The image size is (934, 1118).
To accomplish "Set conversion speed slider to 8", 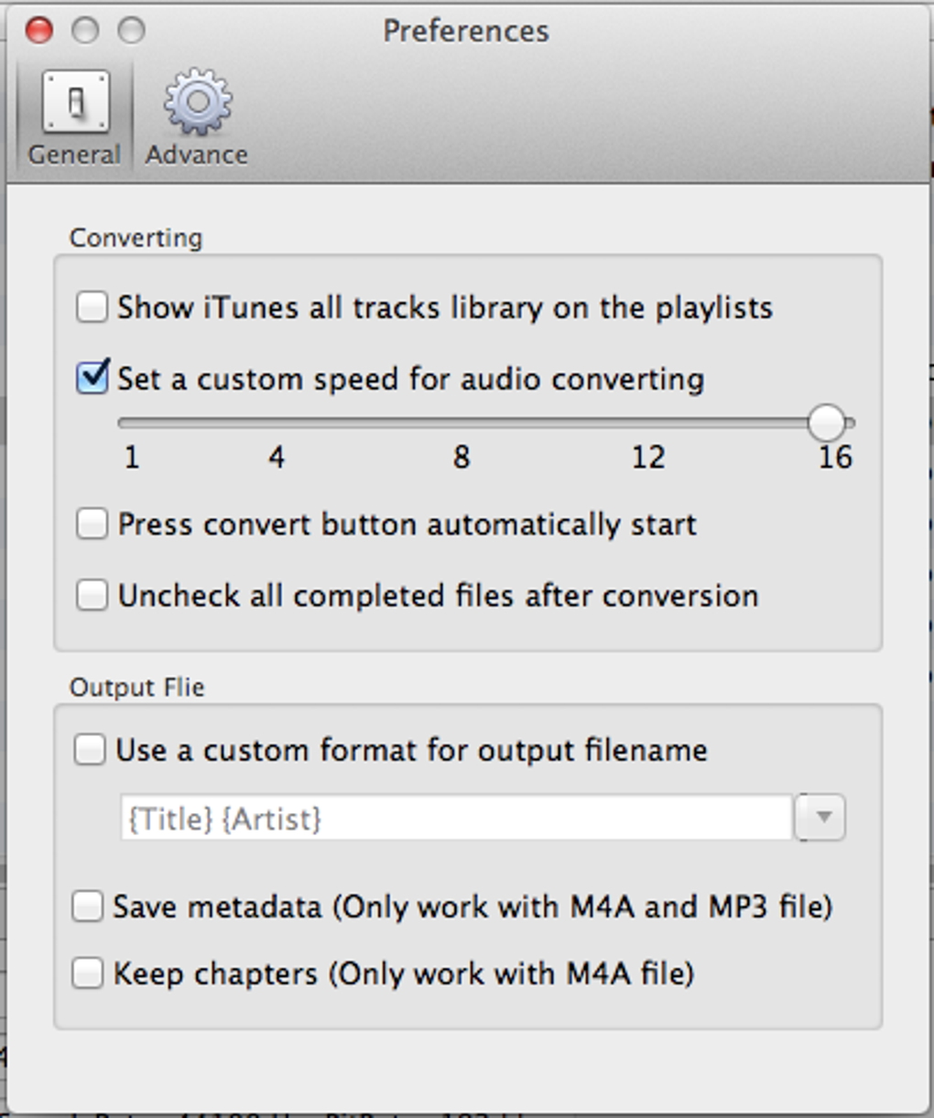I will click(462, 423).
